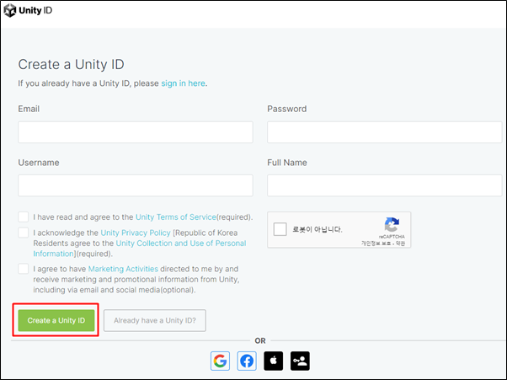Sign up with the Google icon
The width and height of the screenshot is (507, 380).
(x=220, y=361)
